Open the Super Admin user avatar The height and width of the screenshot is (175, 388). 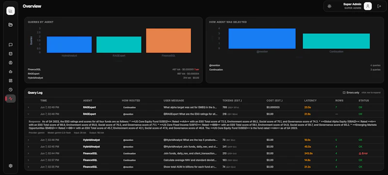pyautogui.click(x=368, y=6)
